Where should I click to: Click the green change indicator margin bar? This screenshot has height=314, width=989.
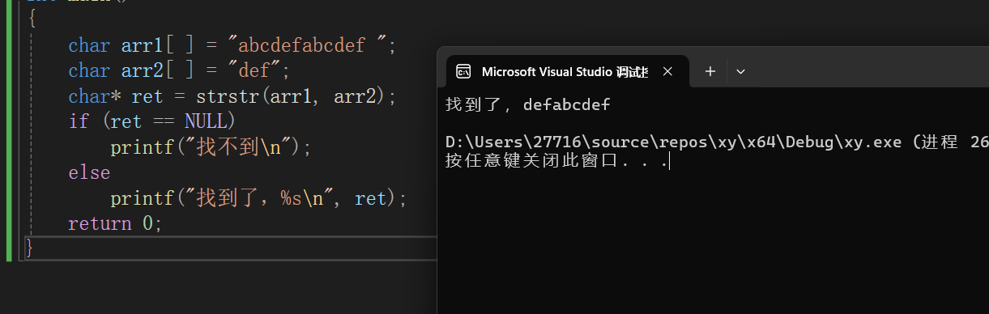(9, 130)
